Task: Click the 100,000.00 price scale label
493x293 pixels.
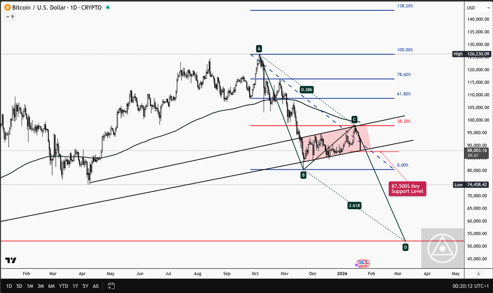Action: (479, 120)
